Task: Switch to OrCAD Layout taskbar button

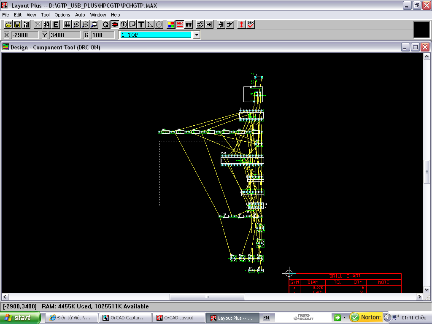Action: pyautogui.click(x=179, y=318)
